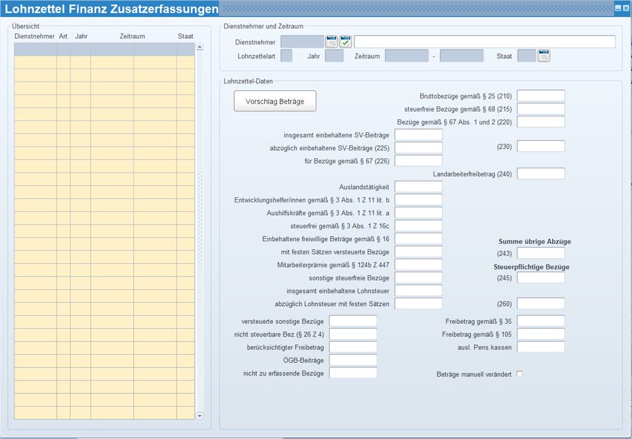The height and width of the screenshot is (439, 632).
Task: Toggle 'Beträge manuell verändert' checkbox
Action: 520,374
